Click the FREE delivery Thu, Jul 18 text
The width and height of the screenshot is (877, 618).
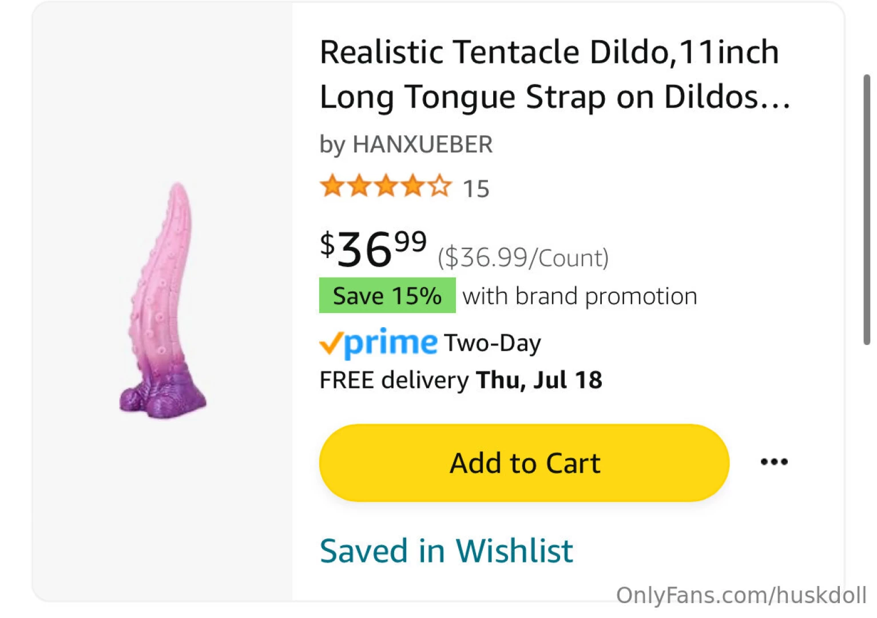pos(461,380)
